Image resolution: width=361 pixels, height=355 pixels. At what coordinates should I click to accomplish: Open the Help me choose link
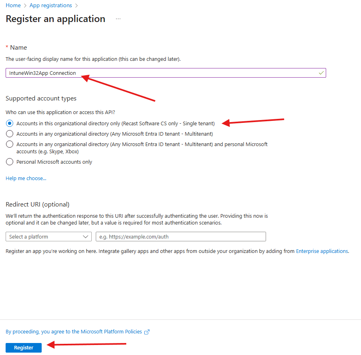[26, 179]
